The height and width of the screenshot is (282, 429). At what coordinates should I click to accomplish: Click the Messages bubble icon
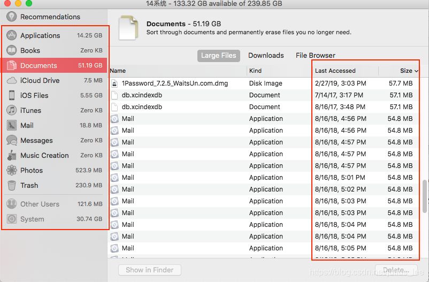pyautogui.click(x=11, y=140)
